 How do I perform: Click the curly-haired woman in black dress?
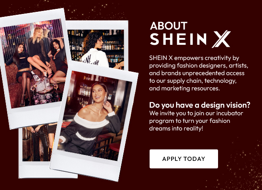click(x=57, y=60)
